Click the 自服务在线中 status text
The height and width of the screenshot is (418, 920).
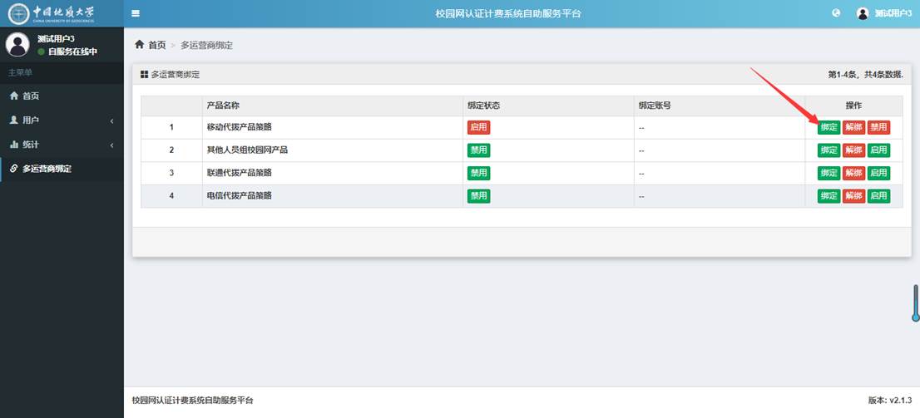72,52
